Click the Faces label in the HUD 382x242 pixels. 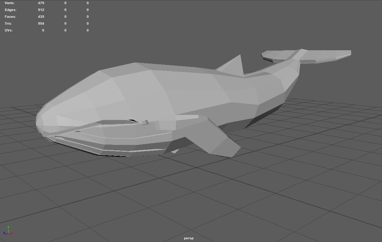tap(10, 16)
